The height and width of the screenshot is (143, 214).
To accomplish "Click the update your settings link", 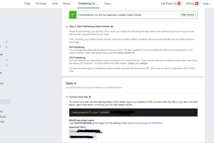I will [137, 63].
